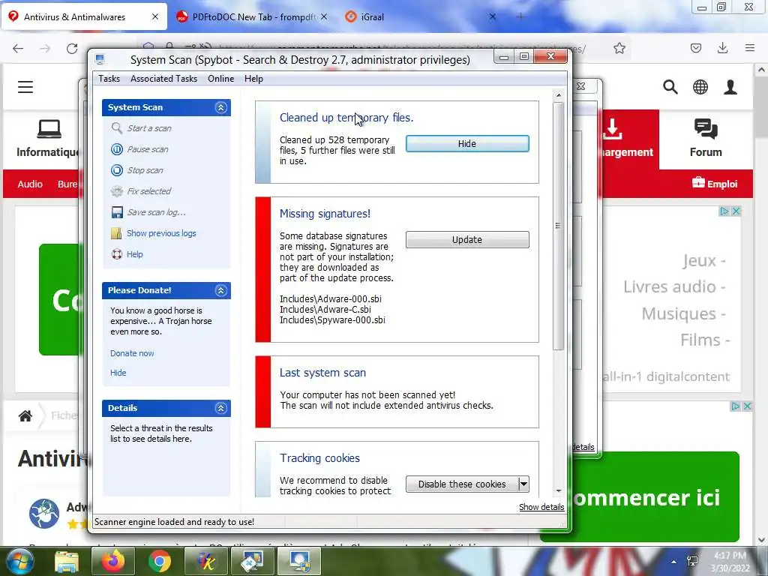
Task: Close the PDFtoDOC browser tab
Action: tap(324, 16)
